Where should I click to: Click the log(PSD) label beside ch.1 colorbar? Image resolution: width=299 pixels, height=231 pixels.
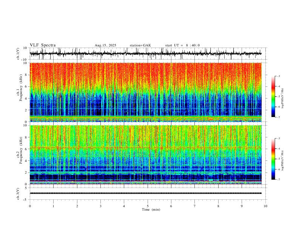[x=282, y=99]
